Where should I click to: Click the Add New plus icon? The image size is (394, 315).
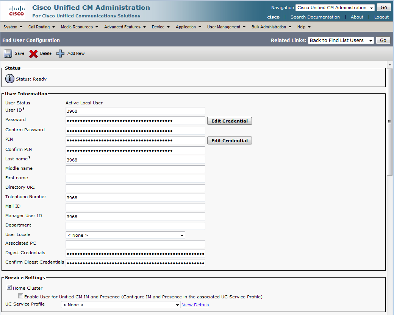point(61,54)
